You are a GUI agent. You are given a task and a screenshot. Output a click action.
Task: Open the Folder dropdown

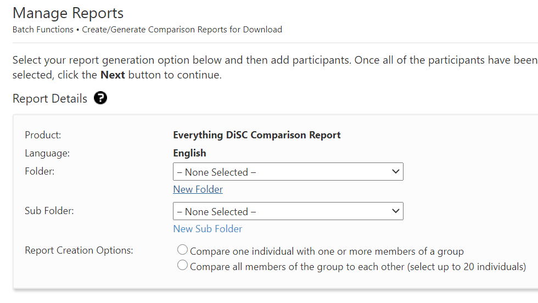288,172
